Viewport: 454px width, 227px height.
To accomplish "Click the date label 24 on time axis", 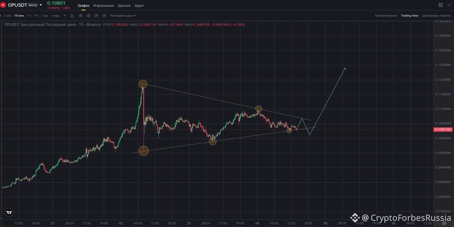I will point(257,223).
